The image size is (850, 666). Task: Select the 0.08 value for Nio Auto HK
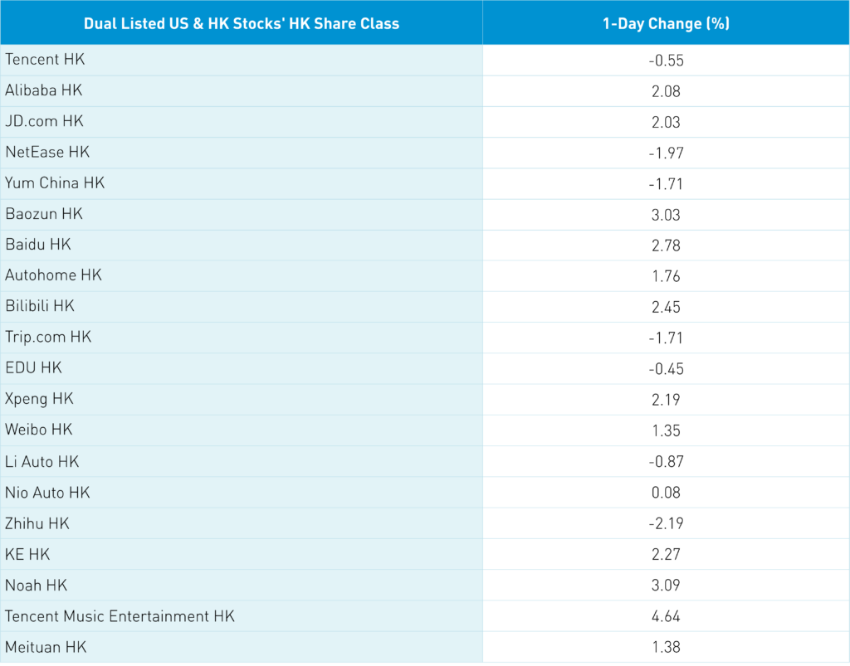(666, 493)
